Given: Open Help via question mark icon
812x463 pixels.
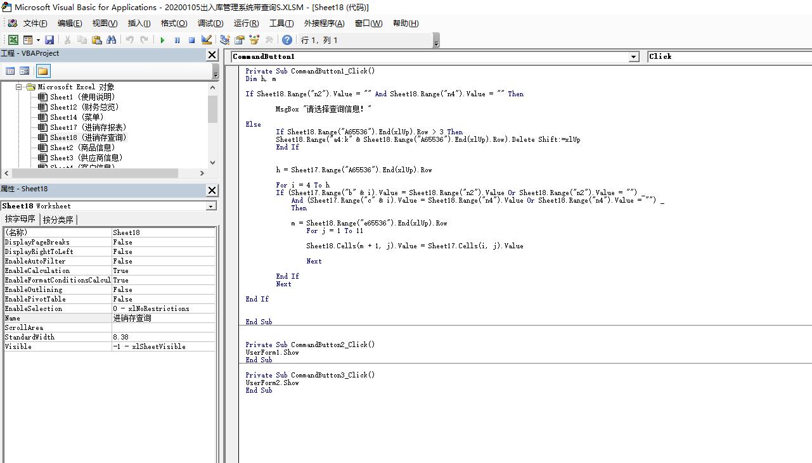Looking at the screenshot, I should pyautogui.click(x=287, y=40).
